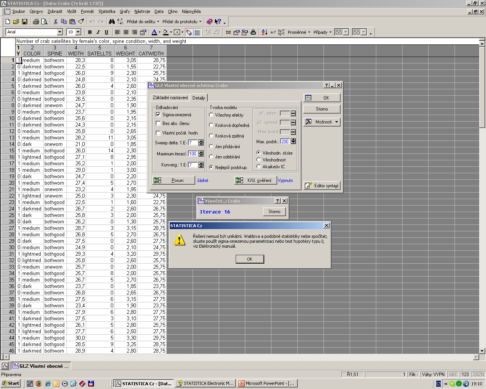
Task: Select Jen odebírání radio button
Action: coord(211,157)
